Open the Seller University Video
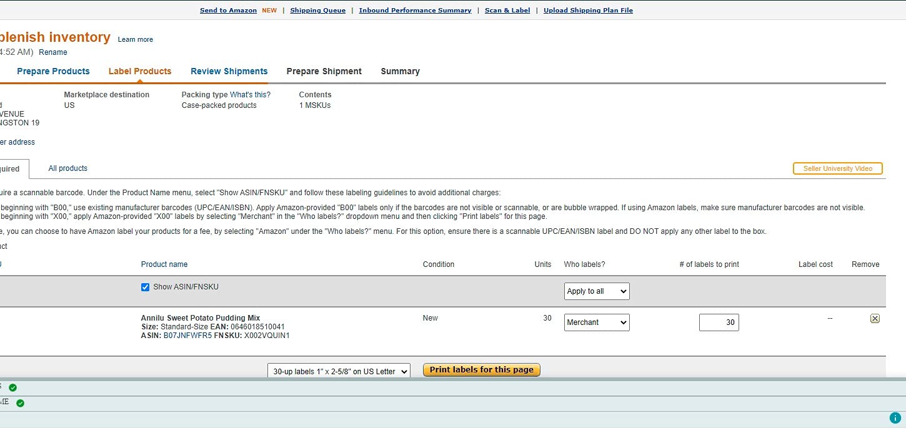This screenshot has height=431, width=906. [x=837, y=168]
